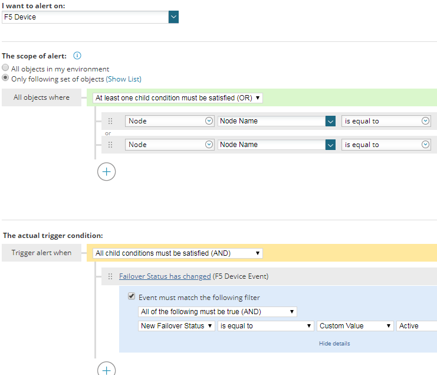Click the Show List link
The image size is (437, 375).
tap(123, 79)
